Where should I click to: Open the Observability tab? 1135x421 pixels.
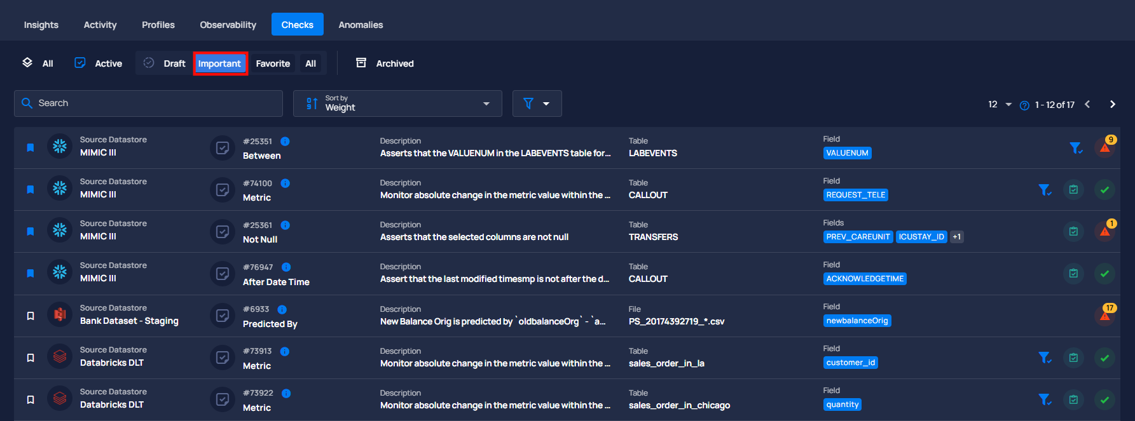pyautogui.click(x=228, y=25)
